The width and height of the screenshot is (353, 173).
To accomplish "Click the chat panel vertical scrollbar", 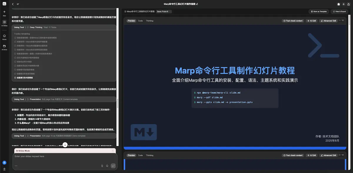I will click(117, 103).
